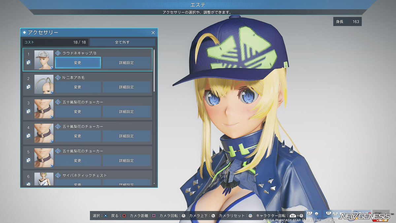This screenshot has height=223, width=396.
Task: Open 詳細設定 in accessory slot 3
Action: point(126,112)
